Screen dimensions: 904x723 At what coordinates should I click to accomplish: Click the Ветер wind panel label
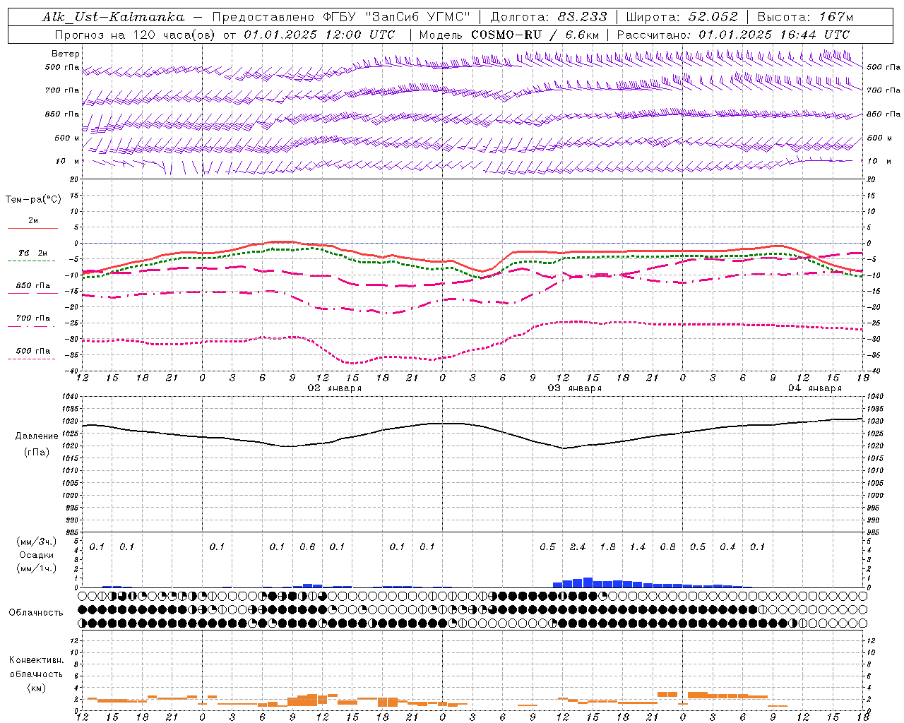66,54
